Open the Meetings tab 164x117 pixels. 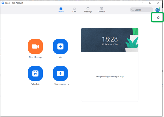88,10
